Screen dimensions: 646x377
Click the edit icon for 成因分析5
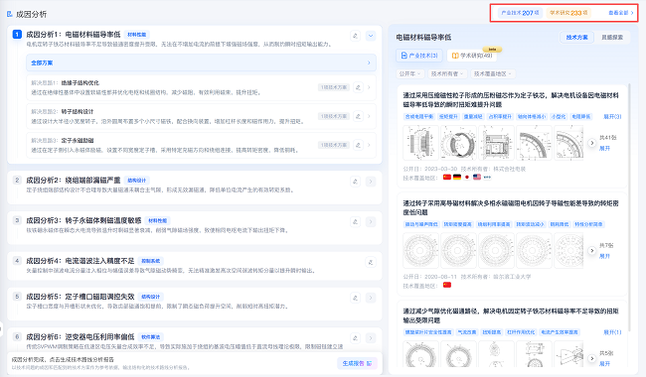click(355, 298)
